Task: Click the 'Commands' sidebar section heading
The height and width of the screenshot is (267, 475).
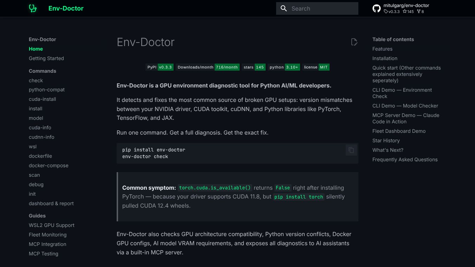Action: pos(43,71)
